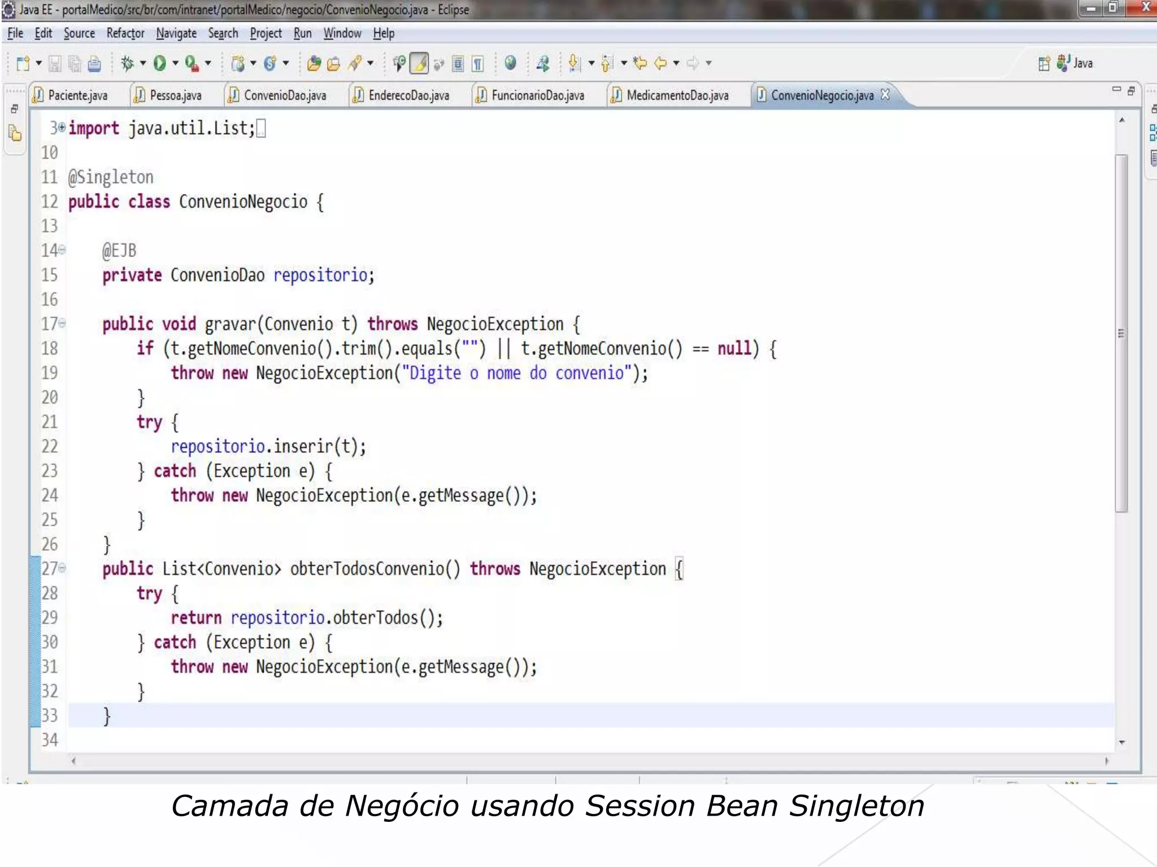Click the Previous Annotation arrow icon
Image resolution: width=1157 pixels, height=867 pixels.
click(607, 63)
